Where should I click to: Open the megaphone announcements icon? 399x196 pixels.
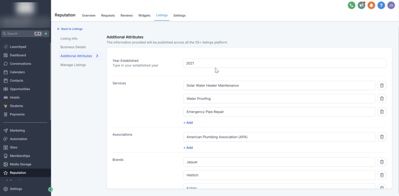click(361, 5)
